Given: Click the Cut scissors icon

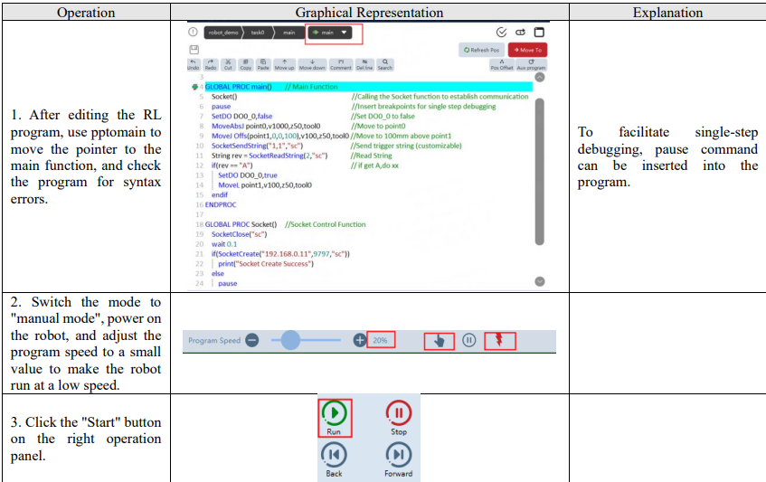Looking at the screenshot, I should point(228,64).
